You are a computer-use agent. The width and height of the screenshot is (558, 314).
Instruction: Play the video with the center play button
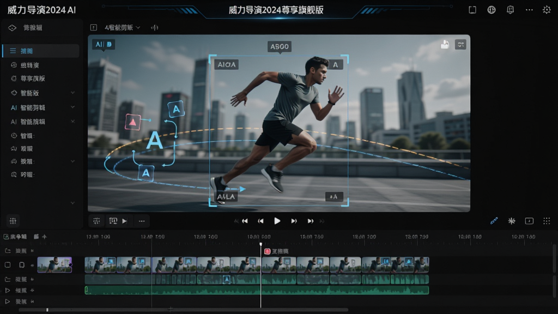click(277, 221)
